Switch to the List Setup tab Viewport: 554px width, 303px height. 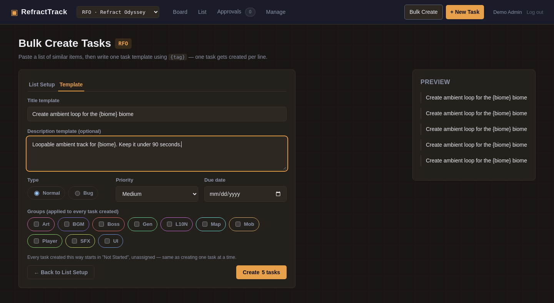coord(42,84)
